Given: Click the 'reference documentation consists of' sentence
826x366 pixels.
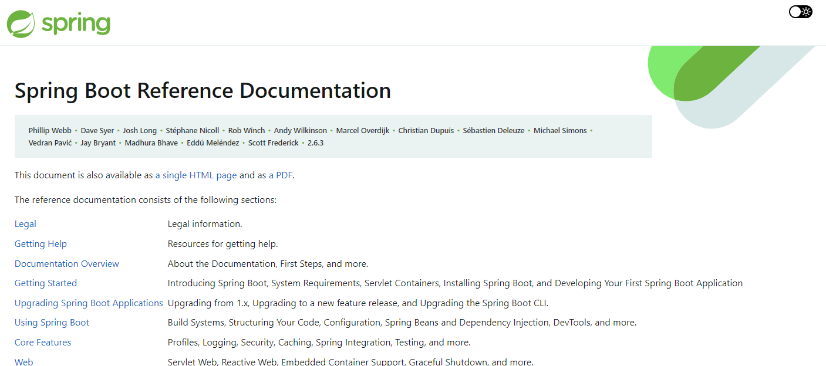Looking at the screenshot, I should [146, 200].
